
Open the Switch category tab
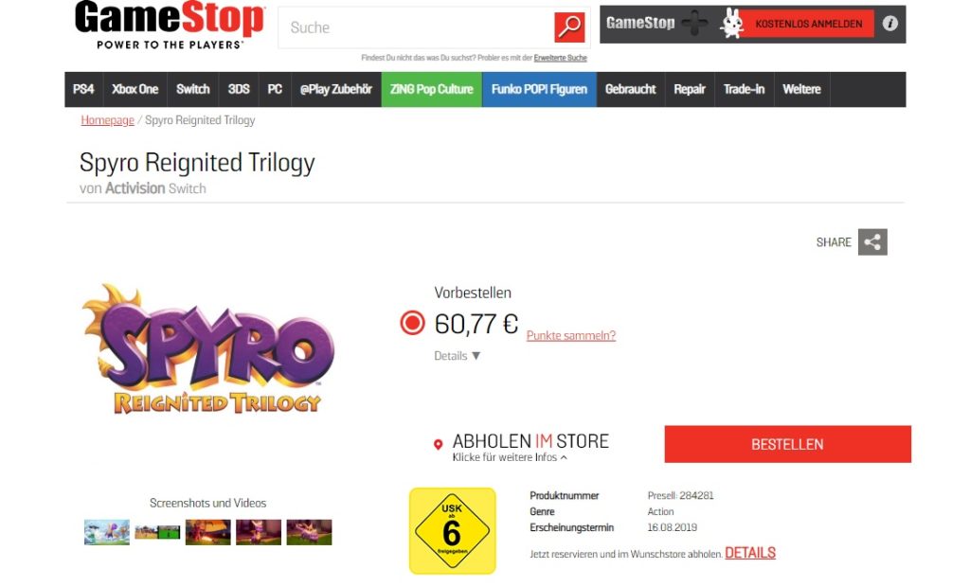click(192, 89)
